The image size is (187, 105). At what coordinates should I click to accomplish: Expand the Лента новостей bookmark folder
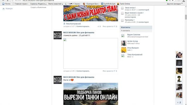pyautogui.click(x=56, y=4)
